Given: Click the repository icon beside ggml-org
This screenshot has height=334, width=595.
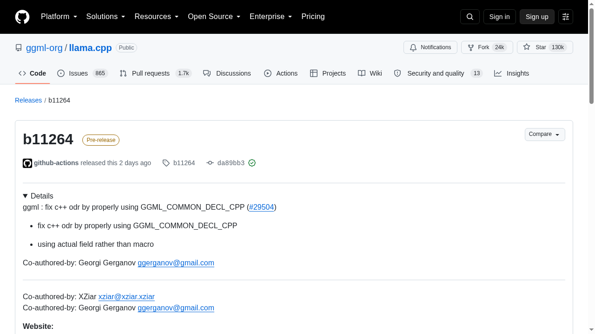Looking at the screenshot, I should coord(19,48).
